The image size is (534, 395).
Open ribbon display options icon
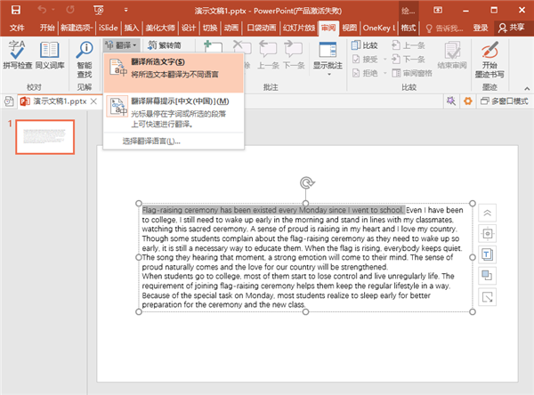[x=438, y=10]
